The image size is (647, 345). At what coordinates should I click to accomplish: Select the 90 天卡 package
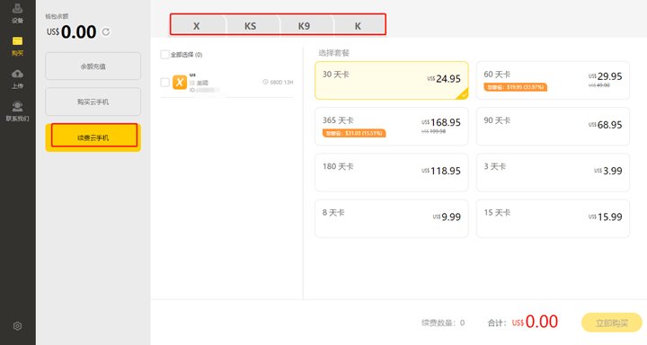pyautogui.click(x=553, y=127)
